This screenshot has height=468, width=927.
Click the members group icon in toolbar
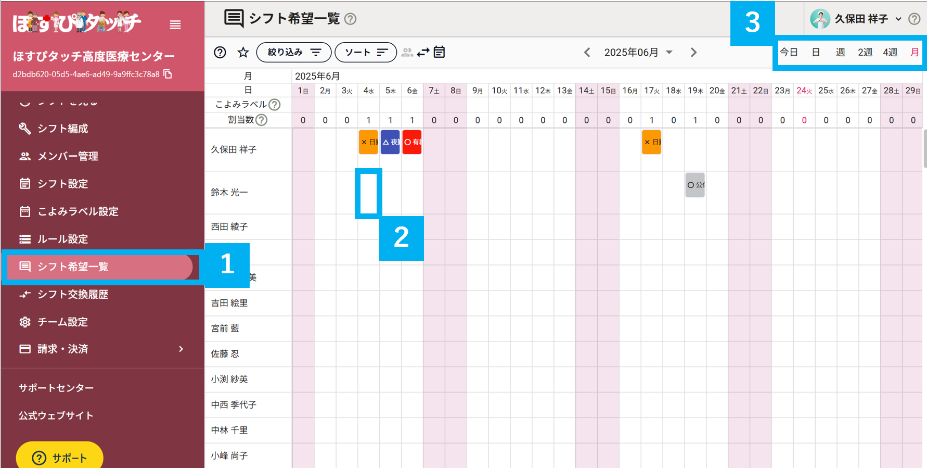pyautogui.click(x=407, y=53)
